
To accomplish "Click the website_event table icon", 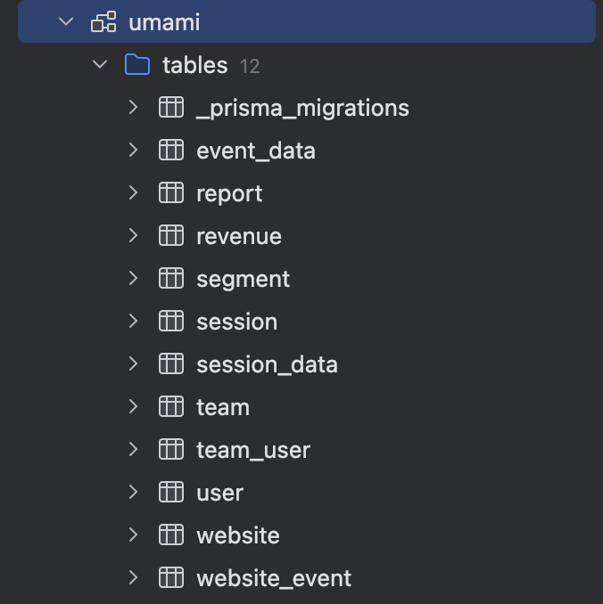I will (170, 578).
